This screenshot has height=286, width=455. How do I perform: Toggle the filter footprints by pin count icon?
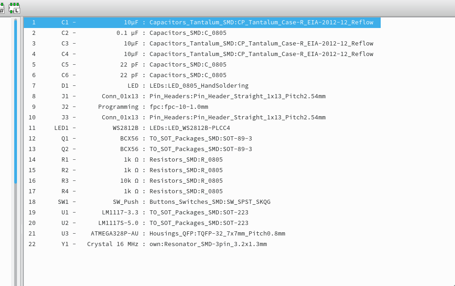click(x=2, y=8)
